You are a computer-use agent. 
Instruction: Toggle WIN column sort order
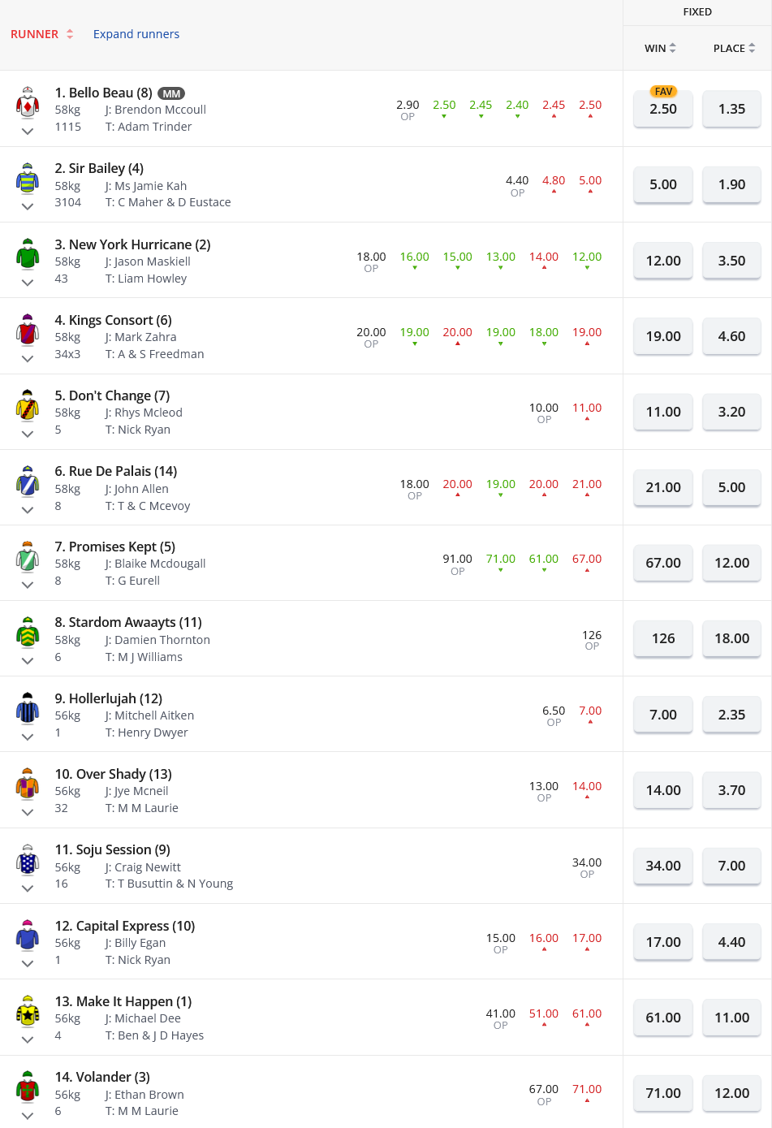coord(672,48)
